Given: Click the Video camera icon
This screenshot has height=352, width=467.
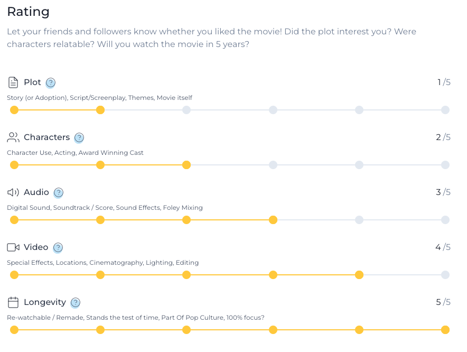Looking at the screenshot, I should (13, 247).
